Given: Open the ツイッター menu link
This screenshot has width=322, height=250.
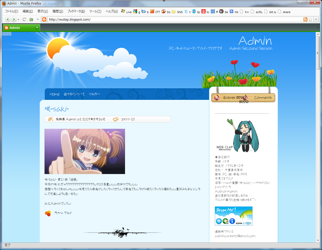Looking at the screenshot, I should coord(95,94).
